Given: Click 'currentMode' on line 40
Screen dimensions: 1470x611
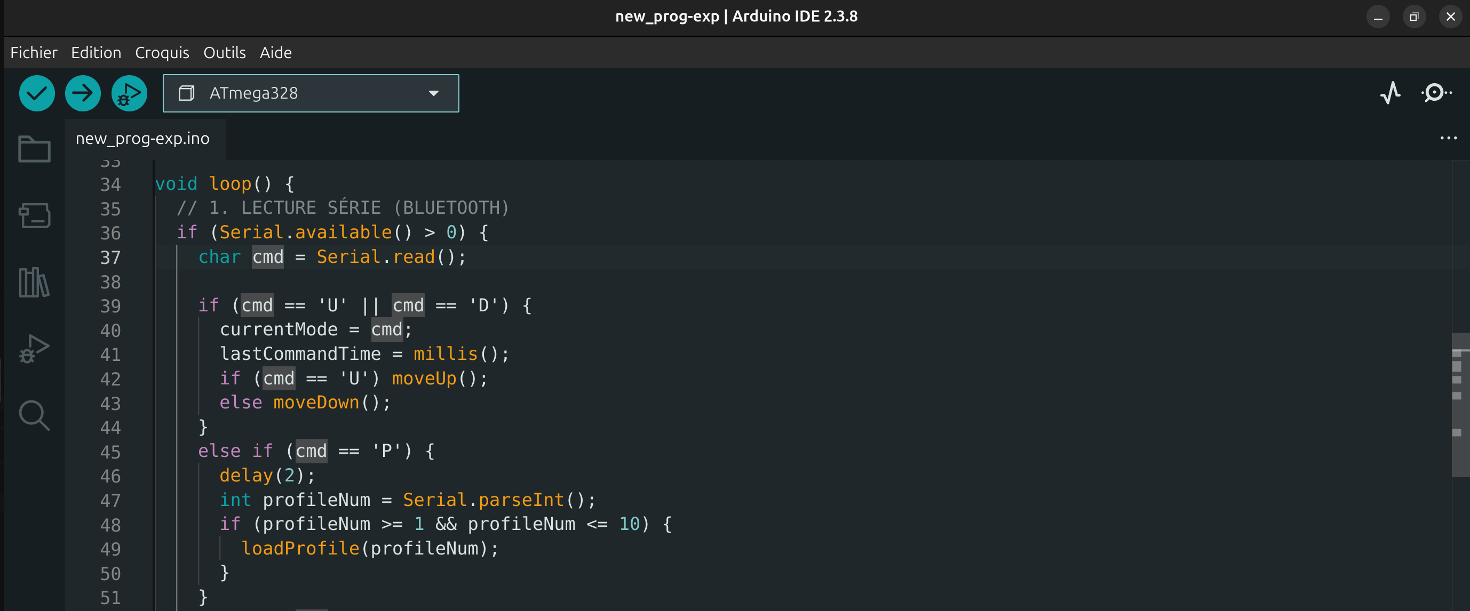Looking at the screenshot, I should (279, 330).
